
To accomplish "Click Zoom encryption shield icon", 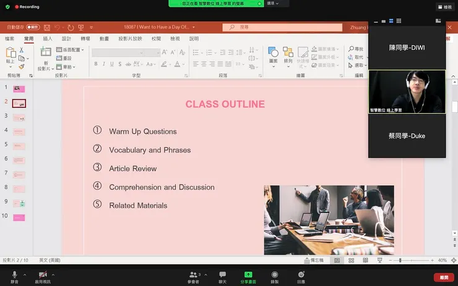I will pos(7,7).
